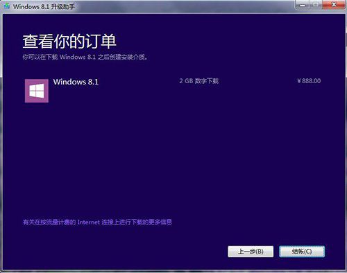Click the upgrade assistant title bar icon

[x=7, y=6]
